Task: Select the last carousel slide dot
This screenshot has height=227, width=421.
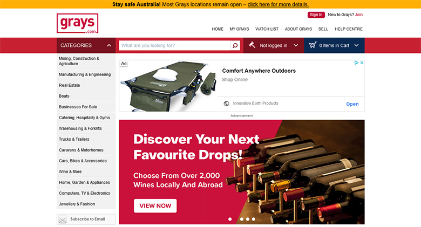Action: coord(254,219)
